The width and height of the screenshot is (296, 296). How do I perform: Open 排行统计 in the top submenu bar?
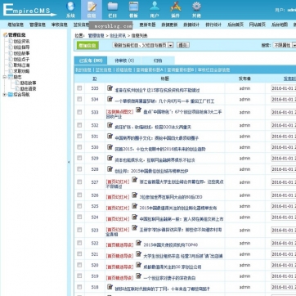tap(213, 25)
